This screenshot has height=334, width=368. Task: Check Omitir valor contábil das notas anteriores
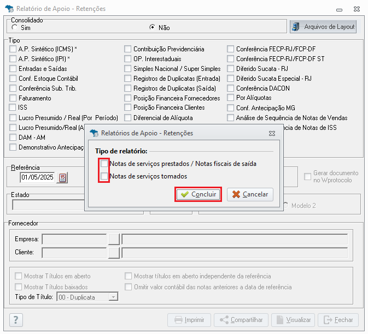click(x=128, y=287)
